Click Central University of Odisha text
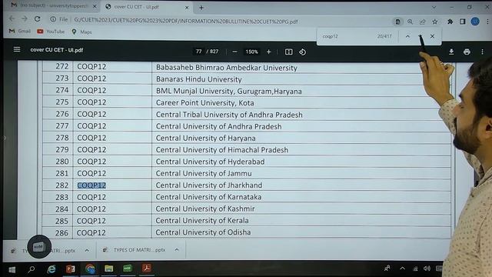Screen dimensions: 492x277 [203, 232]
